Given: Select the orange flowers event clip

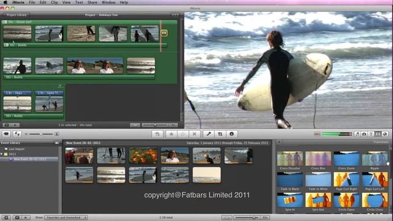Looking at the screenshot, I should pos(143,155).
